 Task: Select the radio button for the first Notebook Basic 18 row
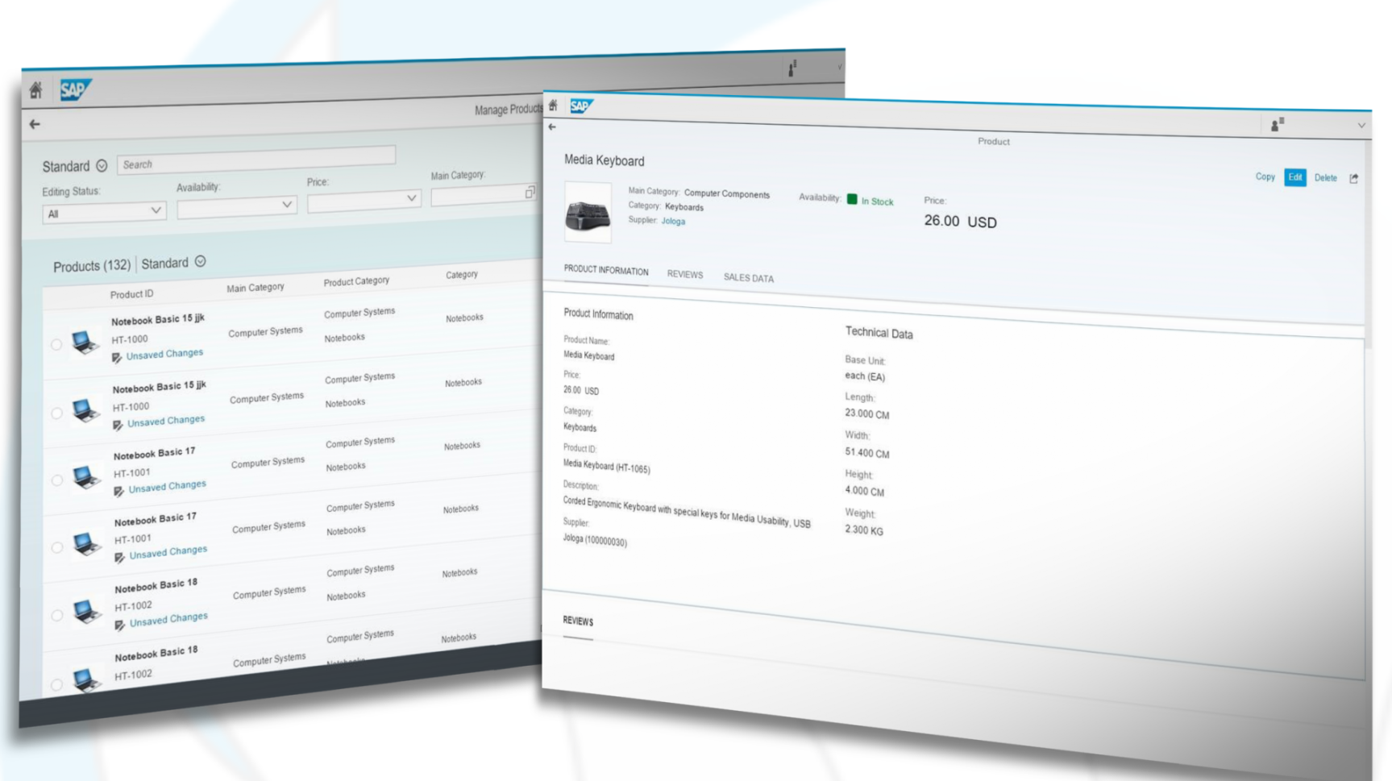pos(57,616)
